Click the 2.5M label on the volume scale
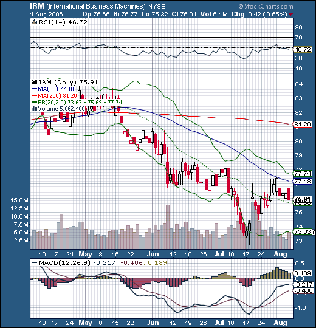Screen dimensions: 316x328 (x=21, y=241)
